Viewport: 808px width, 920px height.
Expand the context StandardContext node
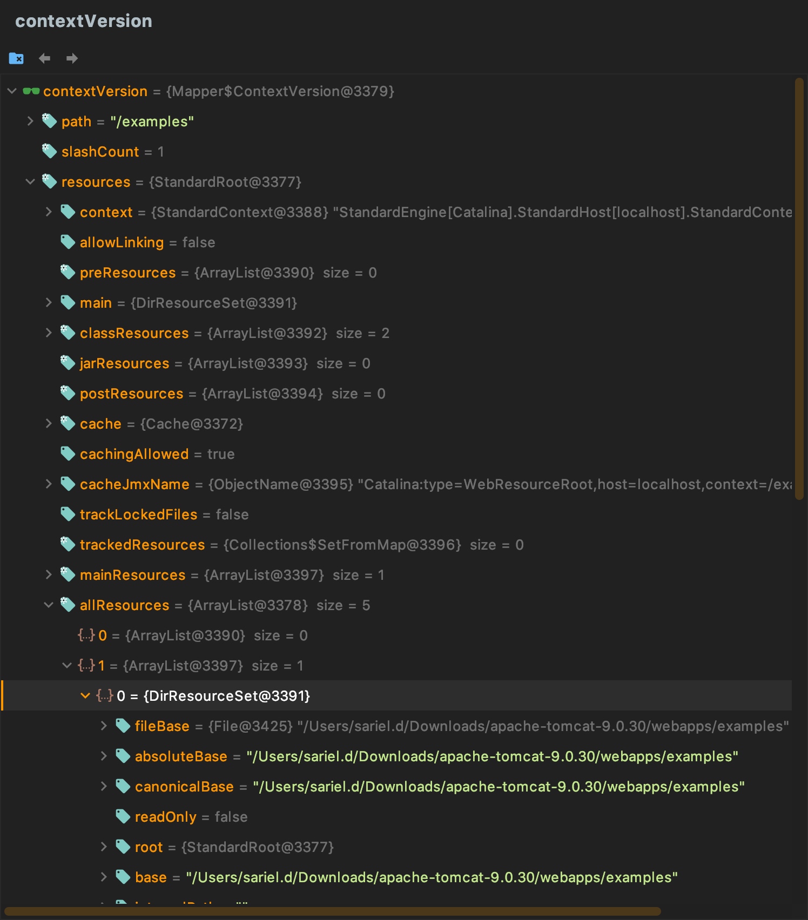(49, 212)
